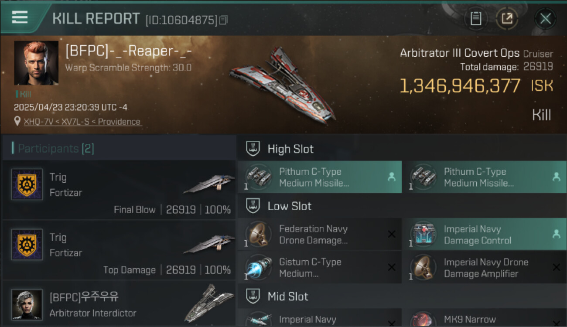The width and height of the screenshot is (567, 327).
Task: Expand the High Slot section header
Action: (x=402, y=149)
